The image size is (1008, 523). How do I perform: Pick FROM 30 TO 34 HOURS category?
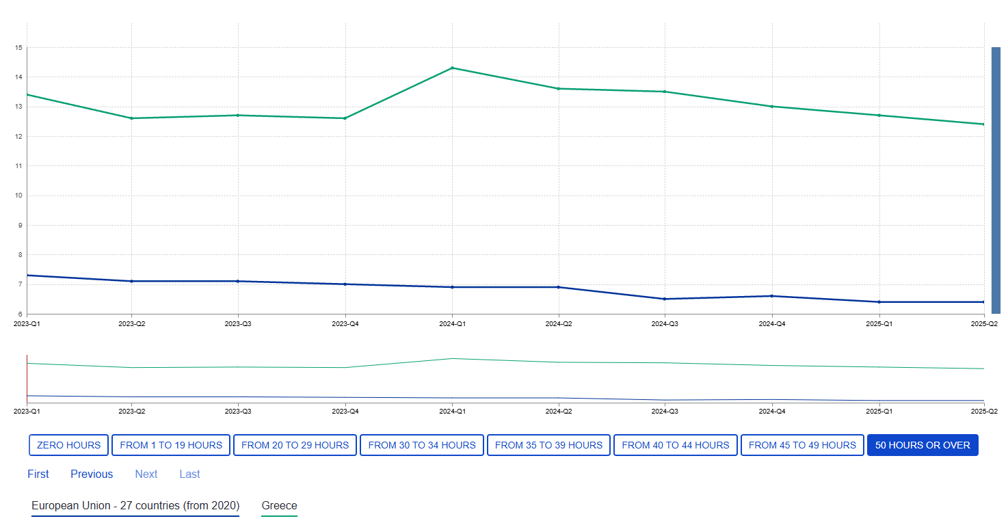click(x=422, y=445)
